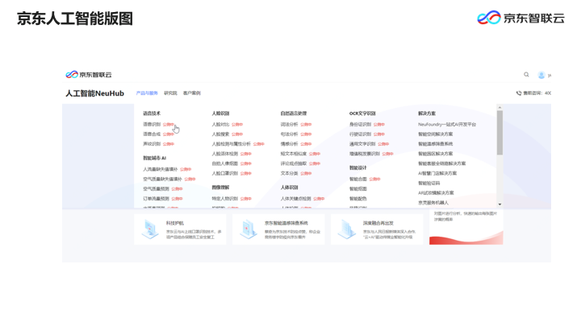Open the 情感分析 link

[x=289, y=144]
